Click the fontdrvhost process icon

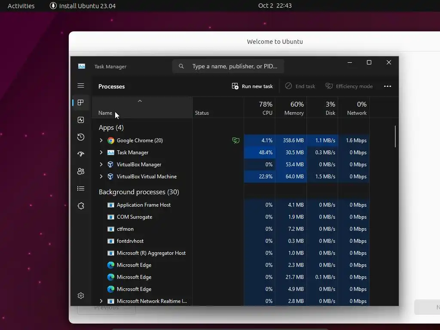click(x=111, y=241)
